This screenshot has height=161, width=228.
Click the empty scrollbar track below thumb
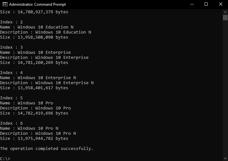[225, 87]
